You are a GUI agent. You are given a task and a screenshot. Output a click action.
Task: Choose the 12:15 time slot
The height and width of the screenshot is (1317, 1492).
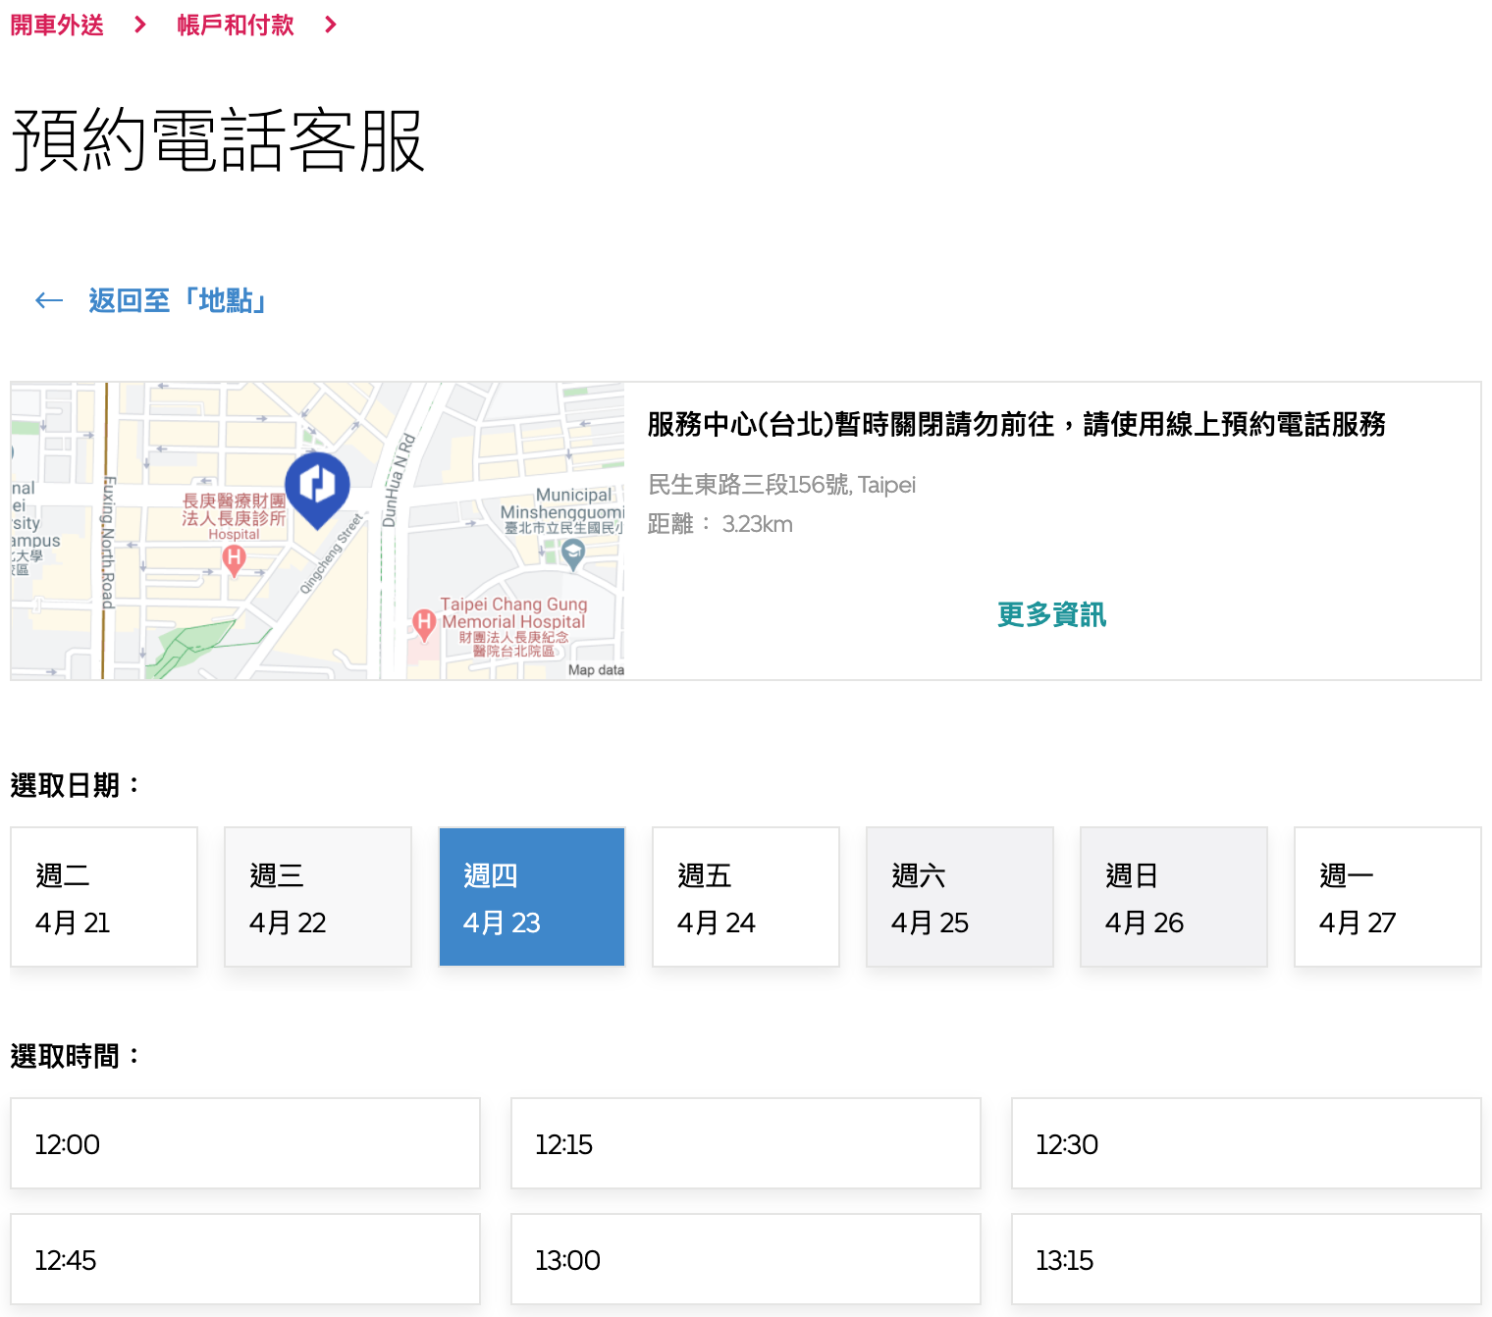tap(746, 1143)
